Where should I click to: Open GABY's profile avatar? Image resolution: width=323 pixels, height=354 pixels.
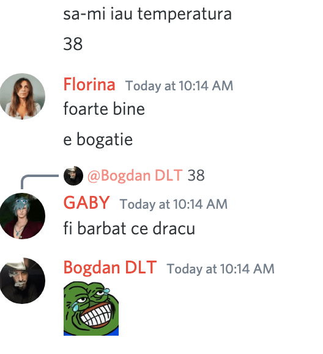22,216
